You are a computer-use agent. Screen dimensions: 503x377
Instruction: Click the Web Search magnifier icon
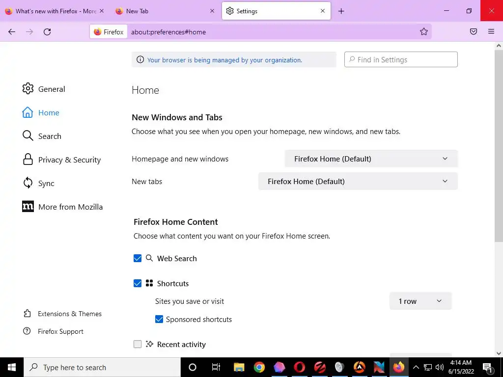149,258
